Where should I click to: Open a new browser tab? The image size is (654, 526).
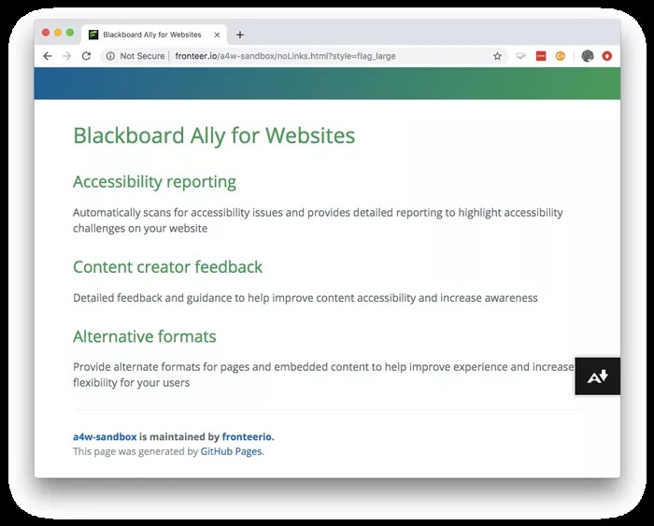point(240,35)
